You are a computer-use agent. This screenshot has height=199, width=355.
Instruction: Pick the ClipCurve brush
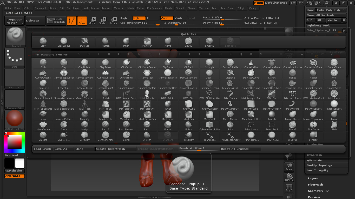[168, 64]
